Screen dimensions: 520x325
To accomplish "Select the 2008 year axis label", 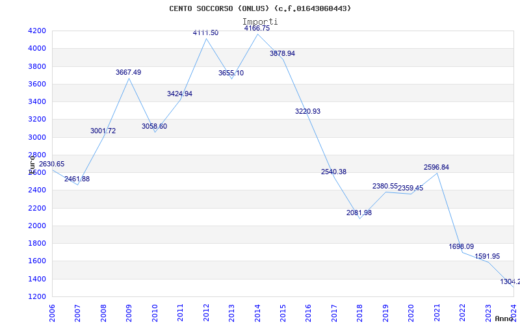I will tap(103, 313).
